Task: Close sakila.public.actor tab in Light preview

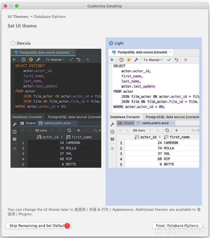Action: pos(172,123)
